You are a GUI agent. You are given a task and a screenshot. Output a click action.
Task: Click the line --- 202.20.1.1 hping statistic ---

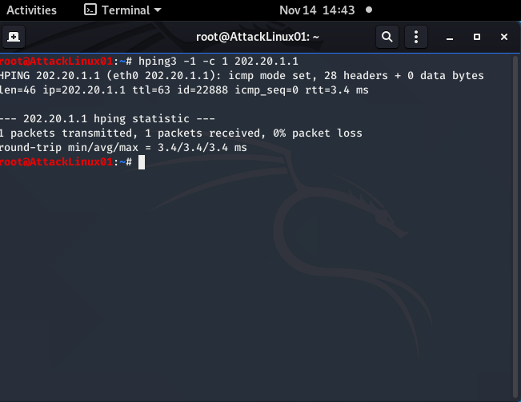click(107, 119)
